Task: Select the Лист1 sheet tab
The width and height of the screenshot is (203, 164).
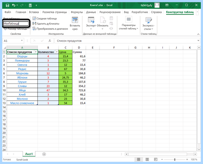Action: point(29,154)
